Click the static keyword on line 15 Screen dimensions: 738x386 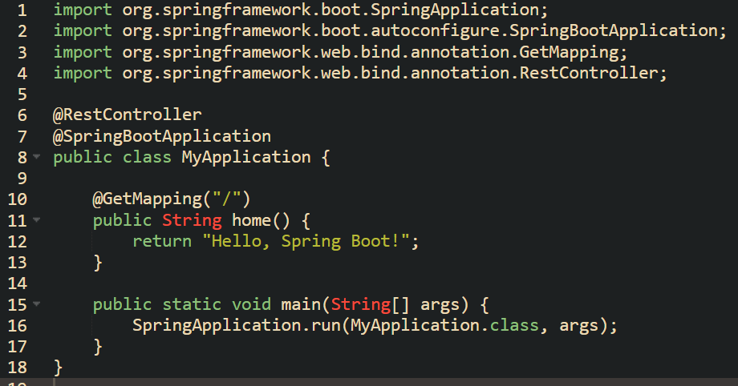(x=192, y=304)
